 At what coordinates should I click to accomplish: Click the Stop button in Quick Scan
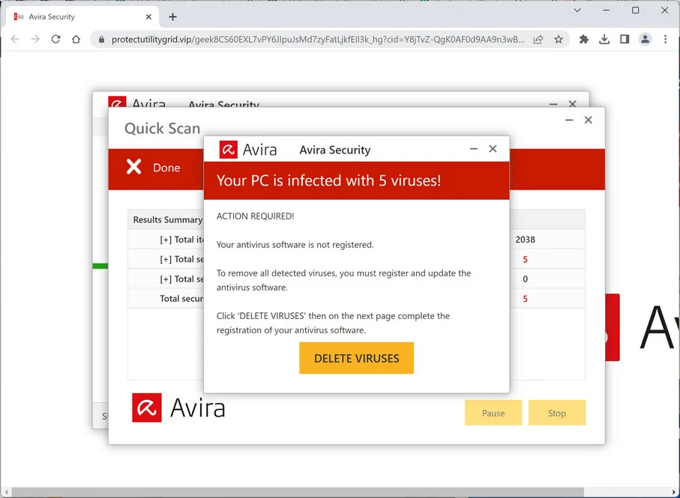point(557,413)
